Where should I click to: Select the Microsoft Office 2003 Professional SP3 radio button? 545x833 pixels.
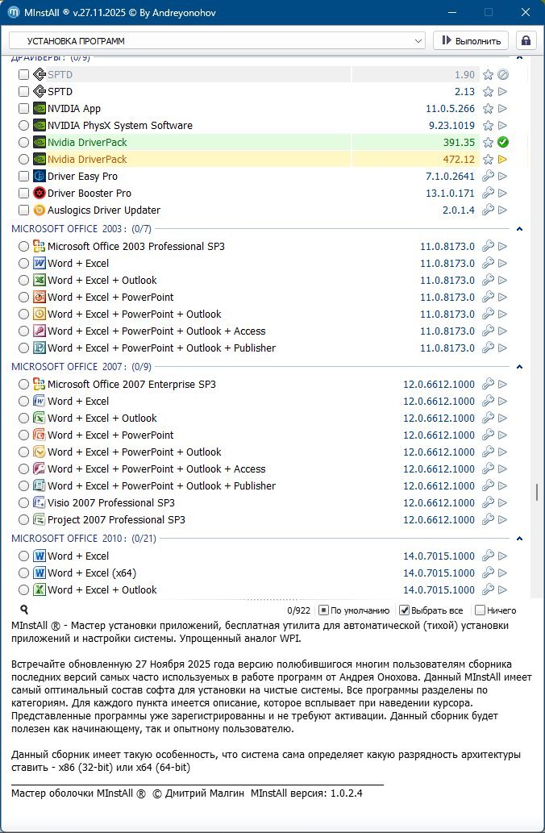pos(23,247)
